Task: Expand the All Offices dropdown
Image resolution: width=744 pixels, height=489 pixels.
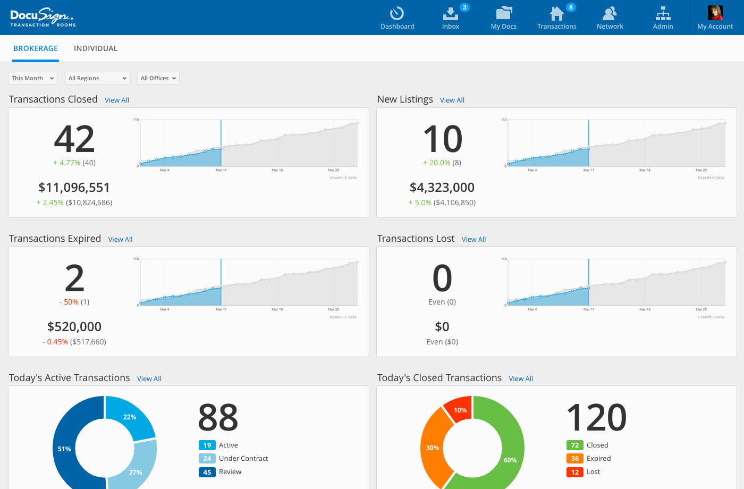Action: 158,78
